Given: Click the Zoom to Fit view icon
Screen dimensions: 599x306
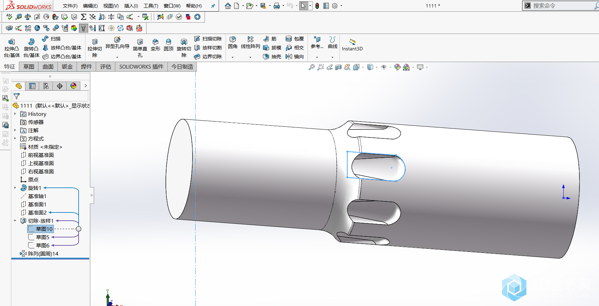Looking at the screenshot, I should [312, 67].
